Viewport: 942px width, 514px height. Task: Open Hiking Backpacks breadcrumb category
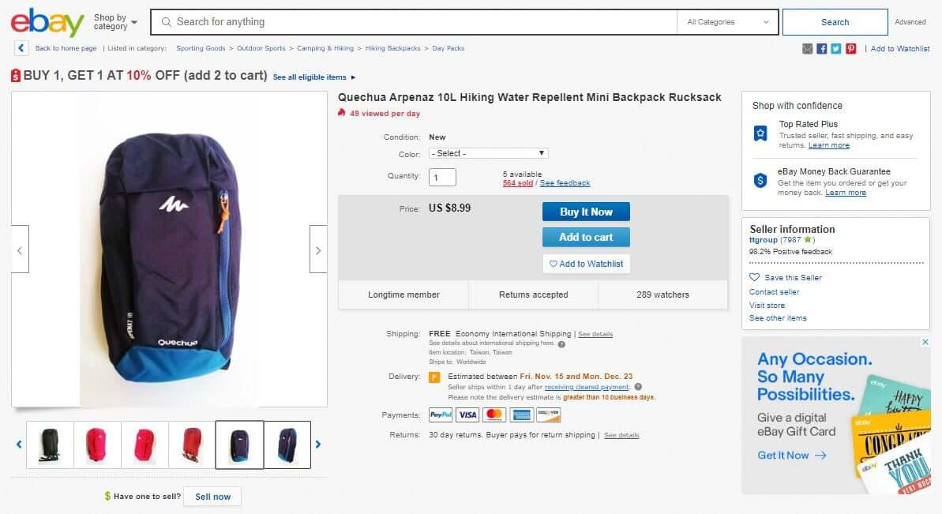coord(392,48)
